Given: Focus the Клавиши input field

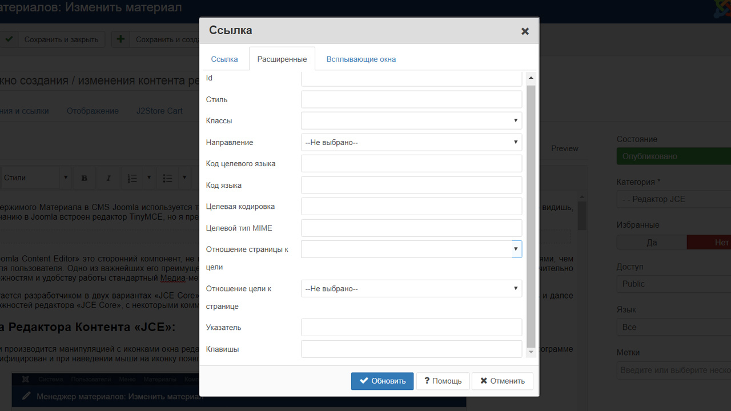Looking at the screenshot, I should pos(412,349).
